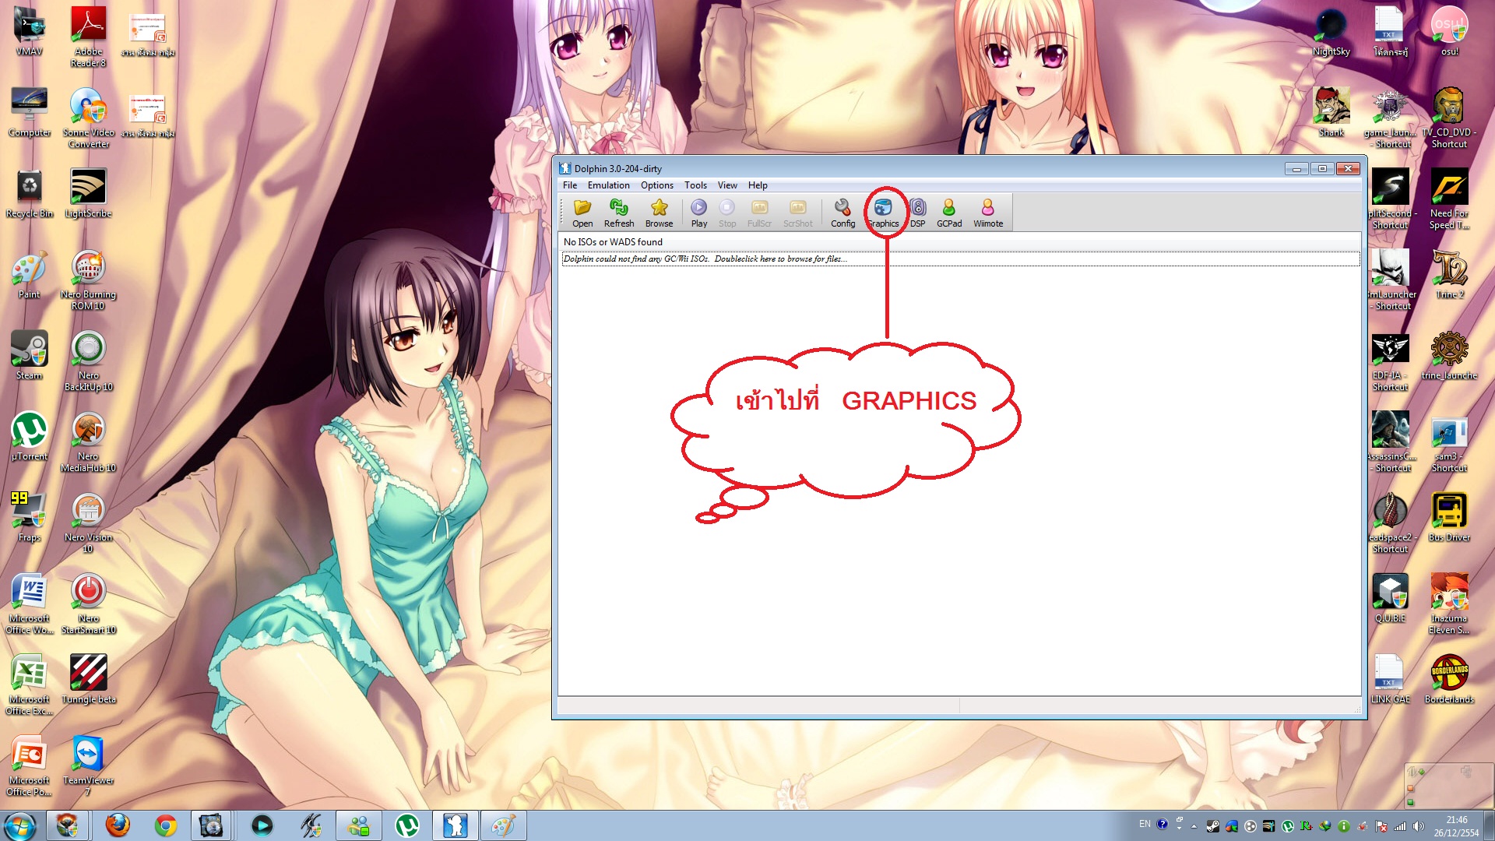Select the Sonne Video Converter icon
The width and height of the screenshot is (1495, 841).
89,118
